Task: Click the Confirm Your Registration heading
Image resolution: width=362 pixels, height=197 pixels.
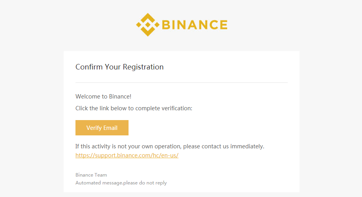Action: (x=119, y=67)
